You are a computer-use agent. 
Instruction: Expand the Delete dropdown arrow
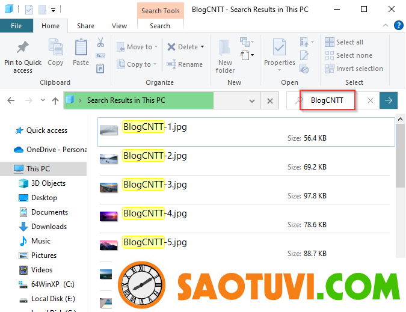click(x=203, y=47)
